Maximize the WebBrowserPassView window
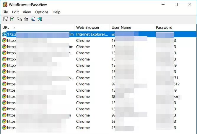The width and height of the screenshot is (197, 134). 176,5
